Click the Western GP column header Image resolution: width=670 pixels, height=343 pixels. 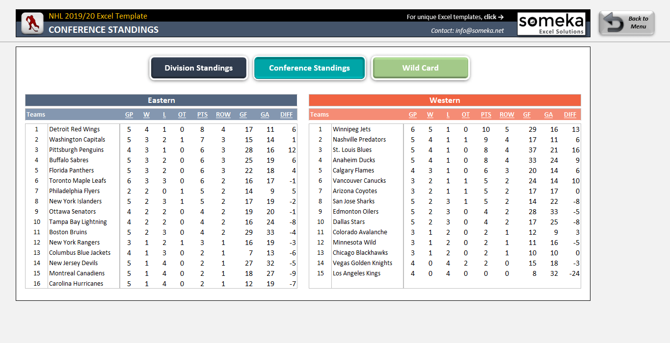413,115
